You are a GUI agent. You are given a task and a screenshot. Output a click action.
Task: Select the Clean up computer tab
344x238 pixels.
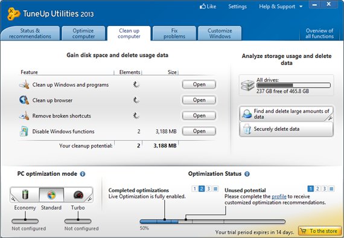point(129,33)
